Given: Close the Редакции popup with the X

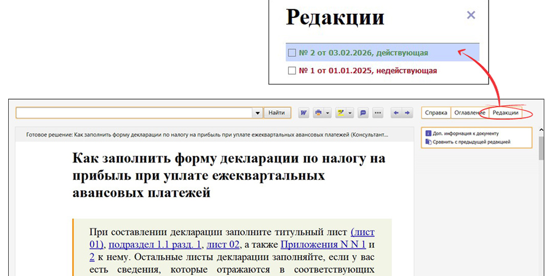Looking at the screenshot, I should coord(471,15).
